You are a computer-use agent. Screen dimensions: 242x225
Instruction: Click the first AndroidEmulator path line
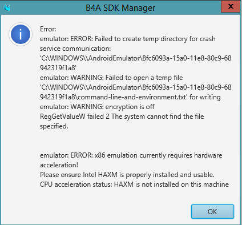(x=136, y=58)
